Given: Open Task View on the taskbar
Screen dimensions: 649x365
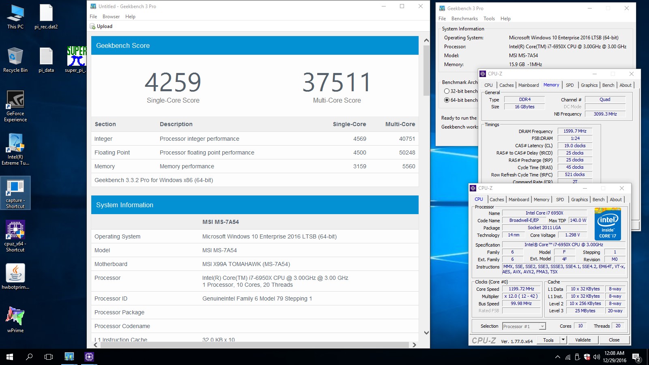Looking at the screenshot, I should (49, 357).
